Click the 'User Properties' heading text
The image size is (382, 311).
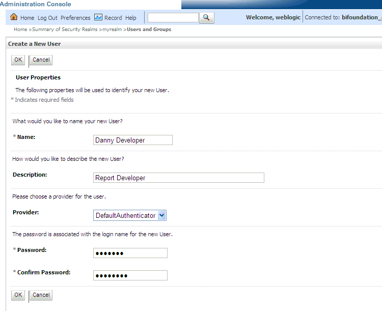[38, 77]
